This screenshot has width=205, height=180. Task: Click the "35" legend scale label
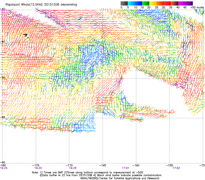[x=171, y=7]
